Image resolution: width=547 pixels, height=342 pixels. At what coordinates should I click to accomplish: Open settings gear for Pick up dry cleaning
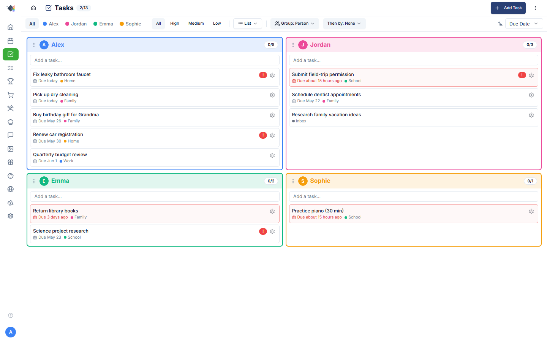pos(272,95)
